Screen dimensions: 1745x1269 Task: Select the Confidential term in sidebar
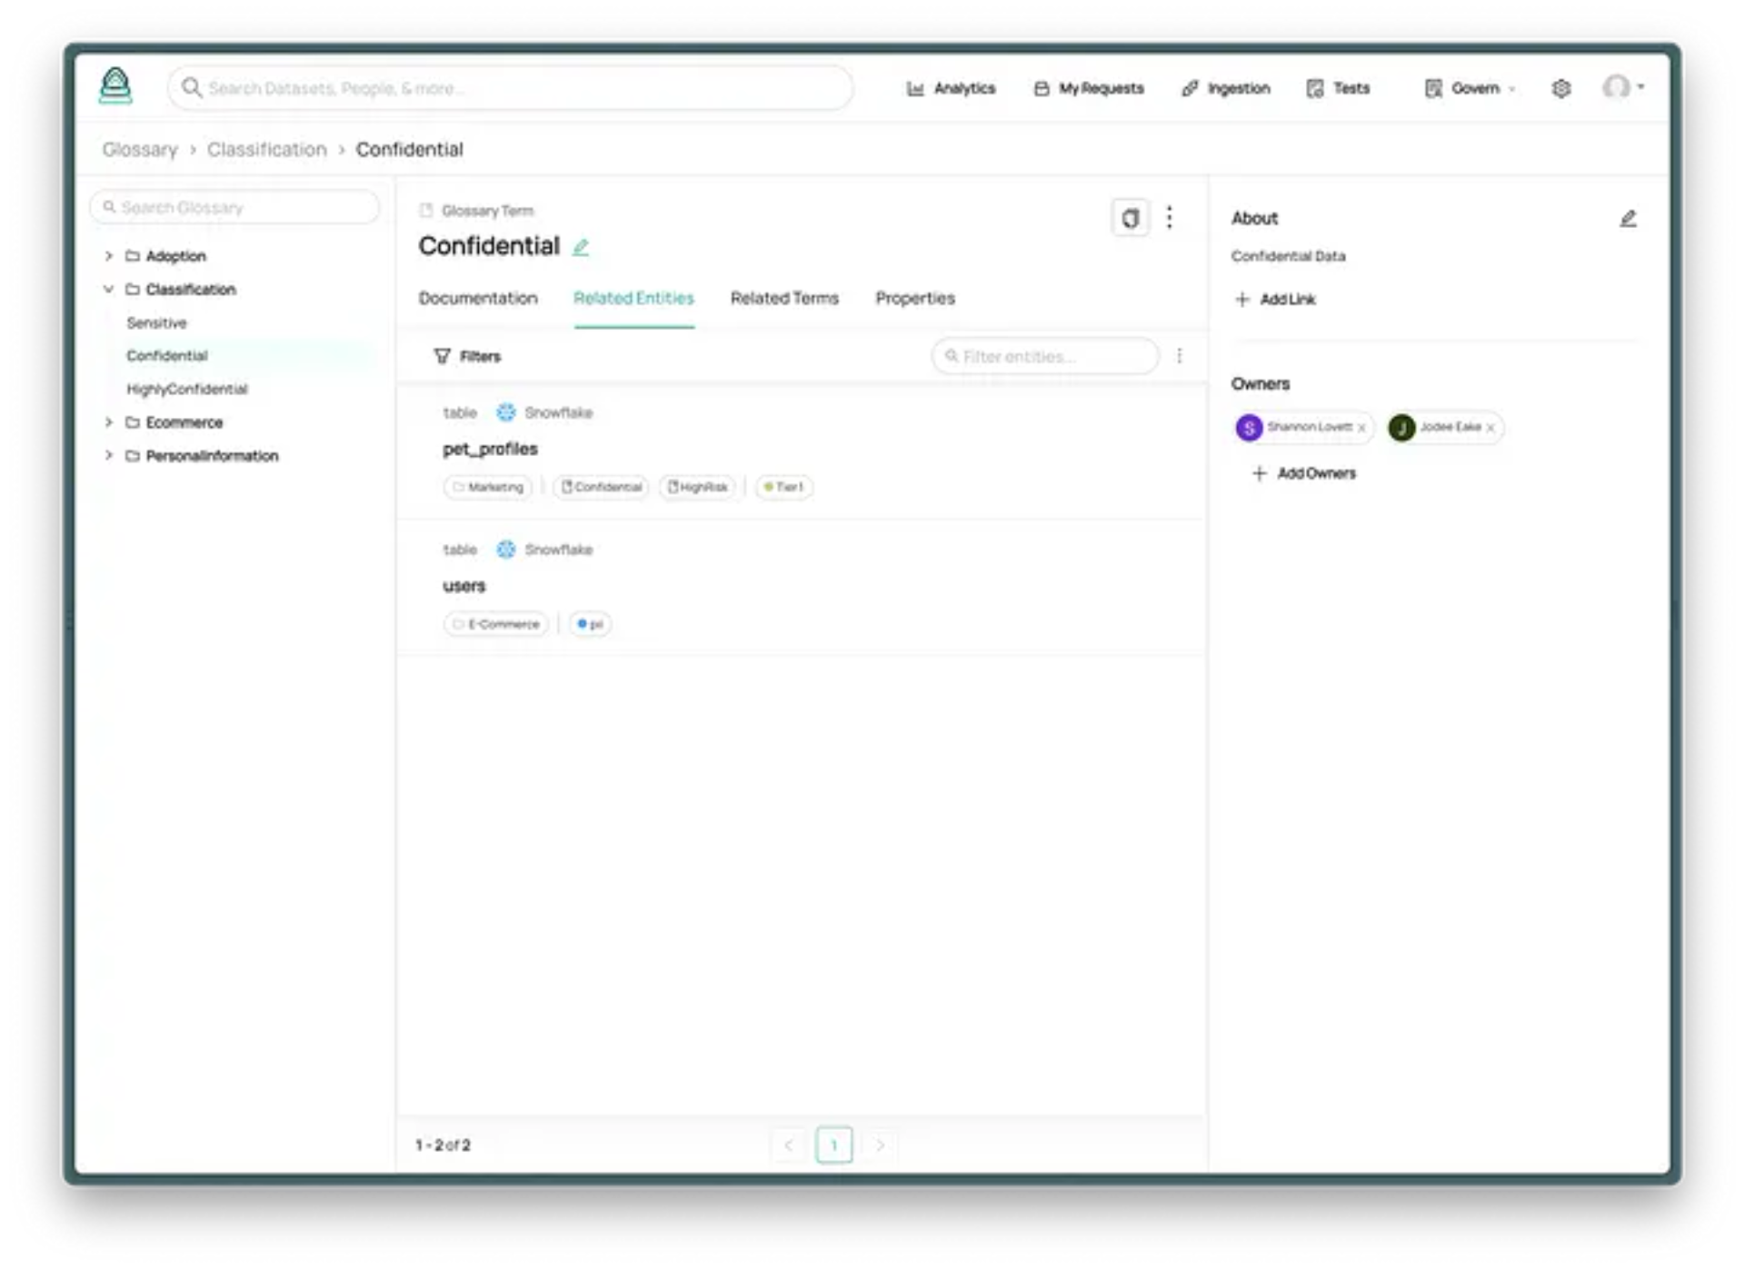click(167, 355)
